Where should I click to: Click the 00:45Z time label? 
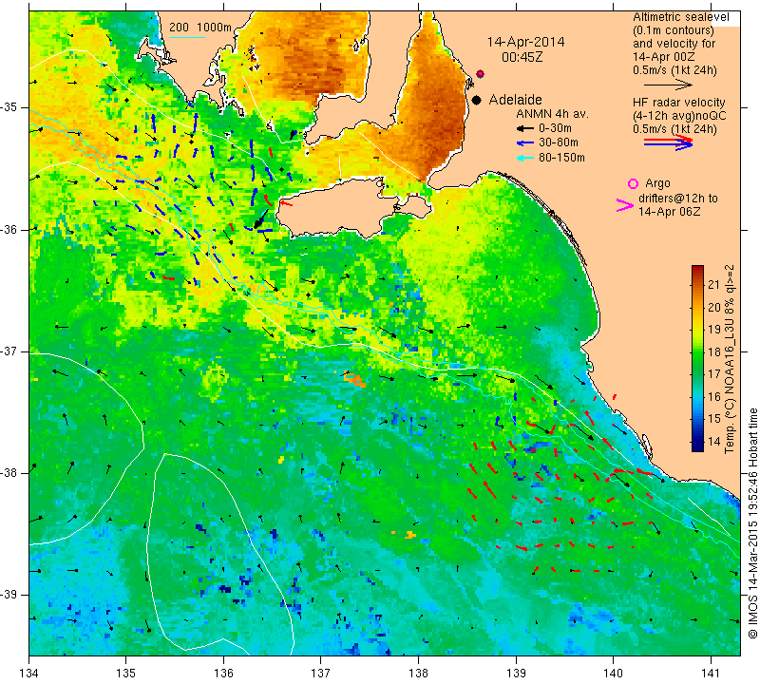522,57
